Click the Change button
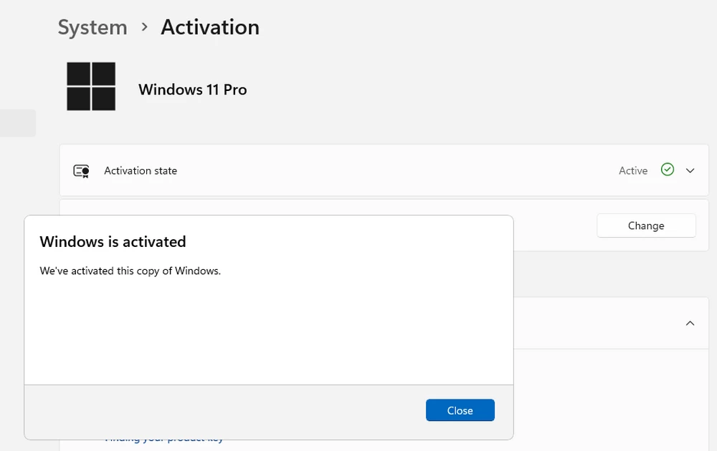 point(646,225)
